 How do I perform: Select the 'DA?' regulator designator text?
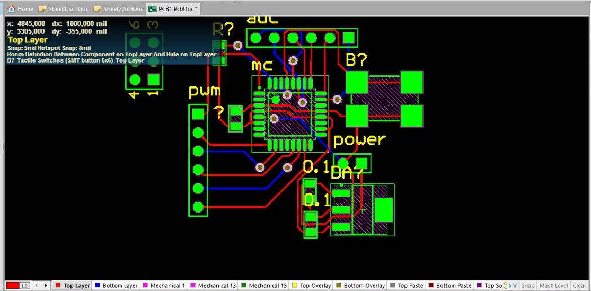[346, 173]
